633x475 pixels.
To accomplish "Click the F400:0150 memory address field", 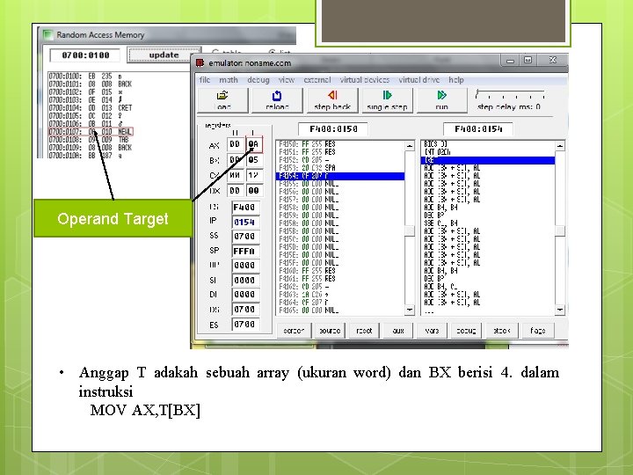I will [x=333, y=128].
